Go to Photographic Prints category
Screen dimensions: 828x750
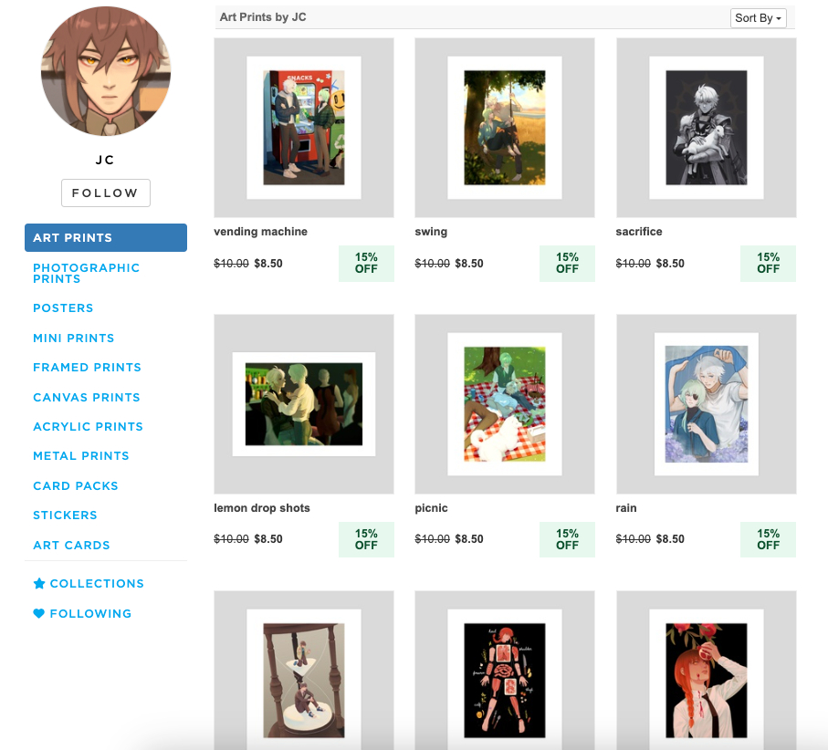(x=86, y=273)
